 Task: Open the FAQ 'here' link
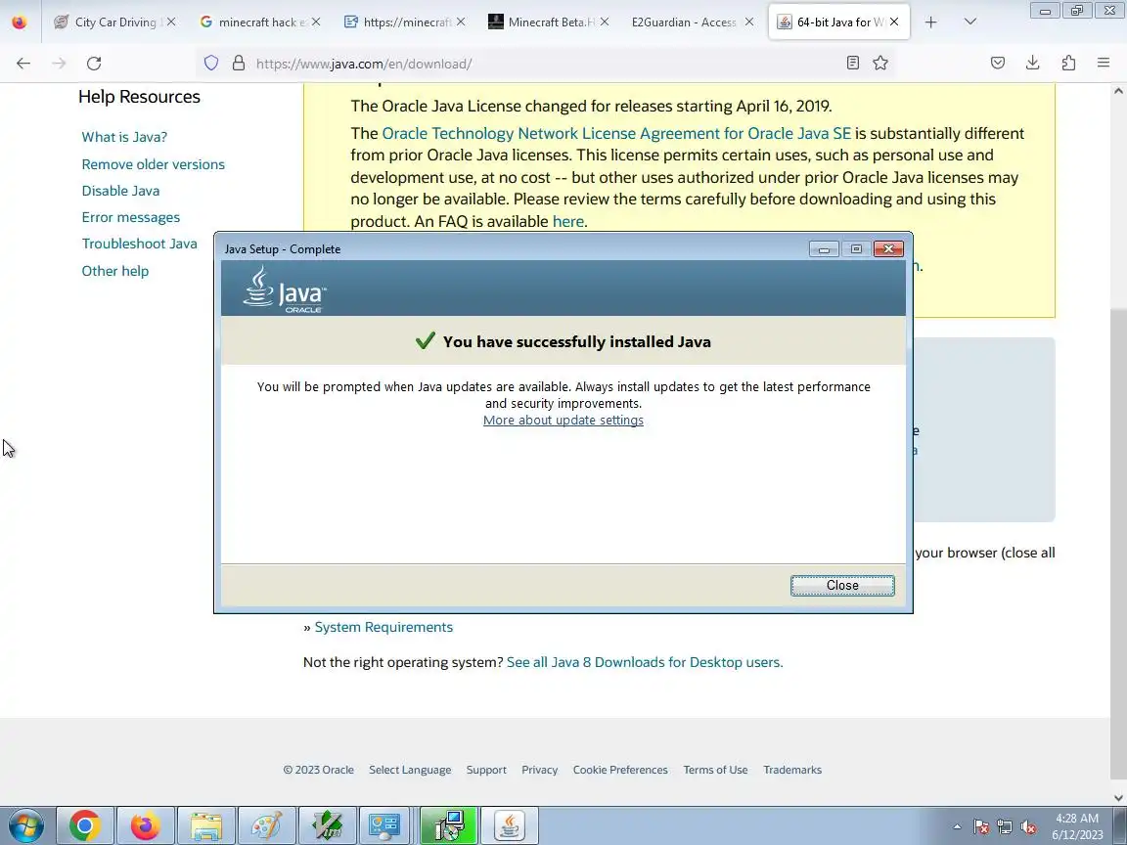point(567,221)
